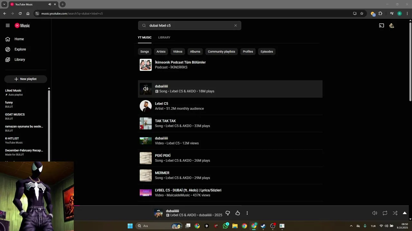
Task: Open Chrome media controls icon
Action: pos(392,13)
